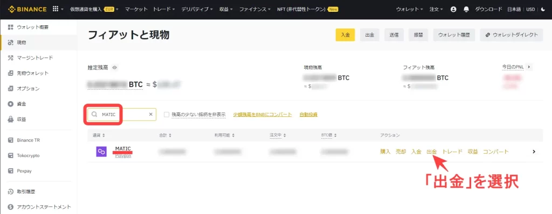Click the Tokocrypto sidebar icon
The width and height of the screenshot is (552, 214).
click(10, 155)
